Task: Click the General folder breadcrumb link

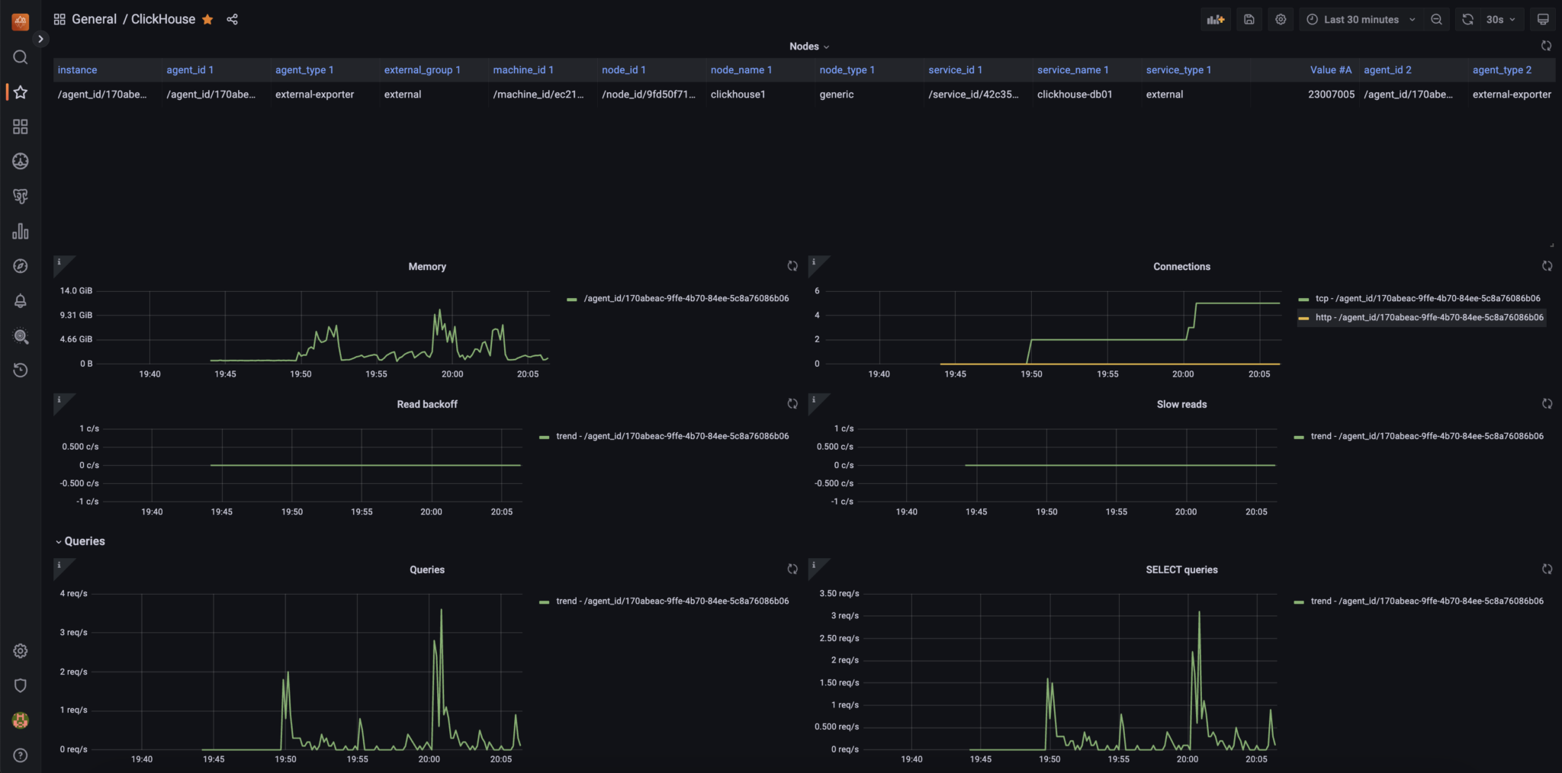Action: click(94, 20)
